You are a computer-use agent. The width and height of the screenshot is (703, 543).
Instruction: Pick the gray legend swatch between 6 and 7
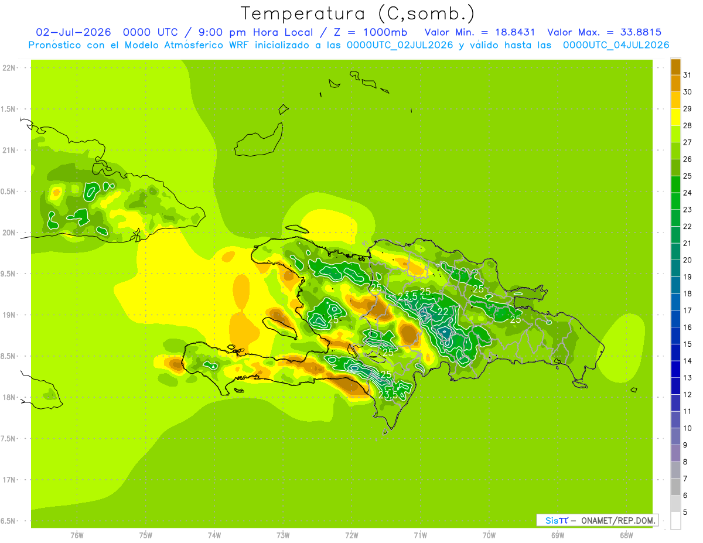click(675, 487)
